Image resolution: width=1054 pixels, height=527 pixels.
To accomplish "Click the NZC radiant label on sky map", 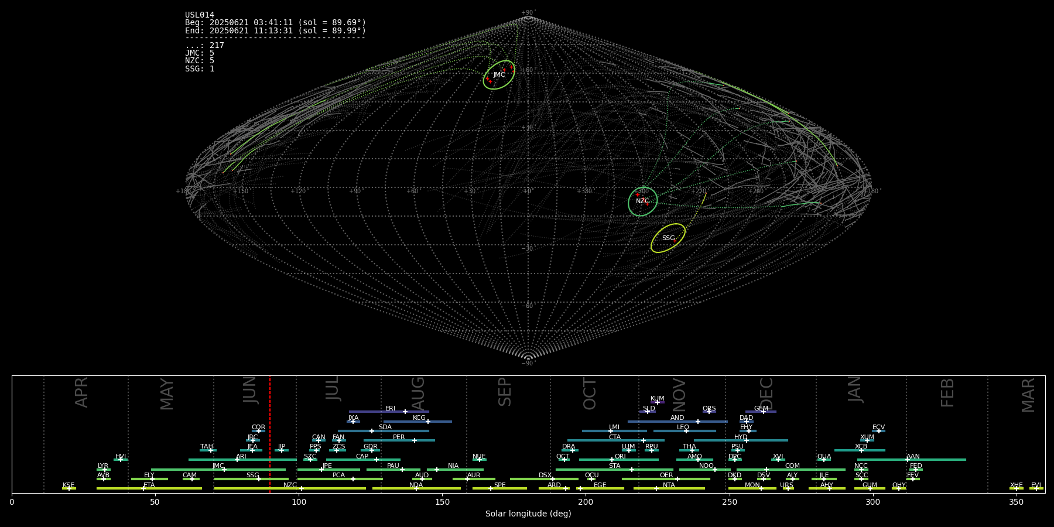I will tap(642, 201).
